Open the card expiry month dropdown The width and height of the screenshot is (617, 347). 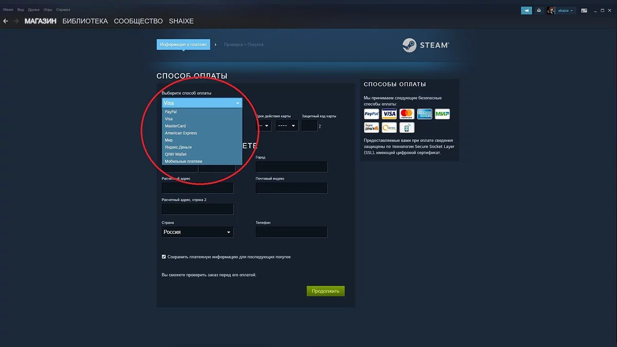point(264,125)
